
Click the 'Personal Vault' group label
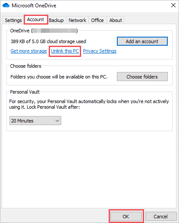(x=25, y=92)
